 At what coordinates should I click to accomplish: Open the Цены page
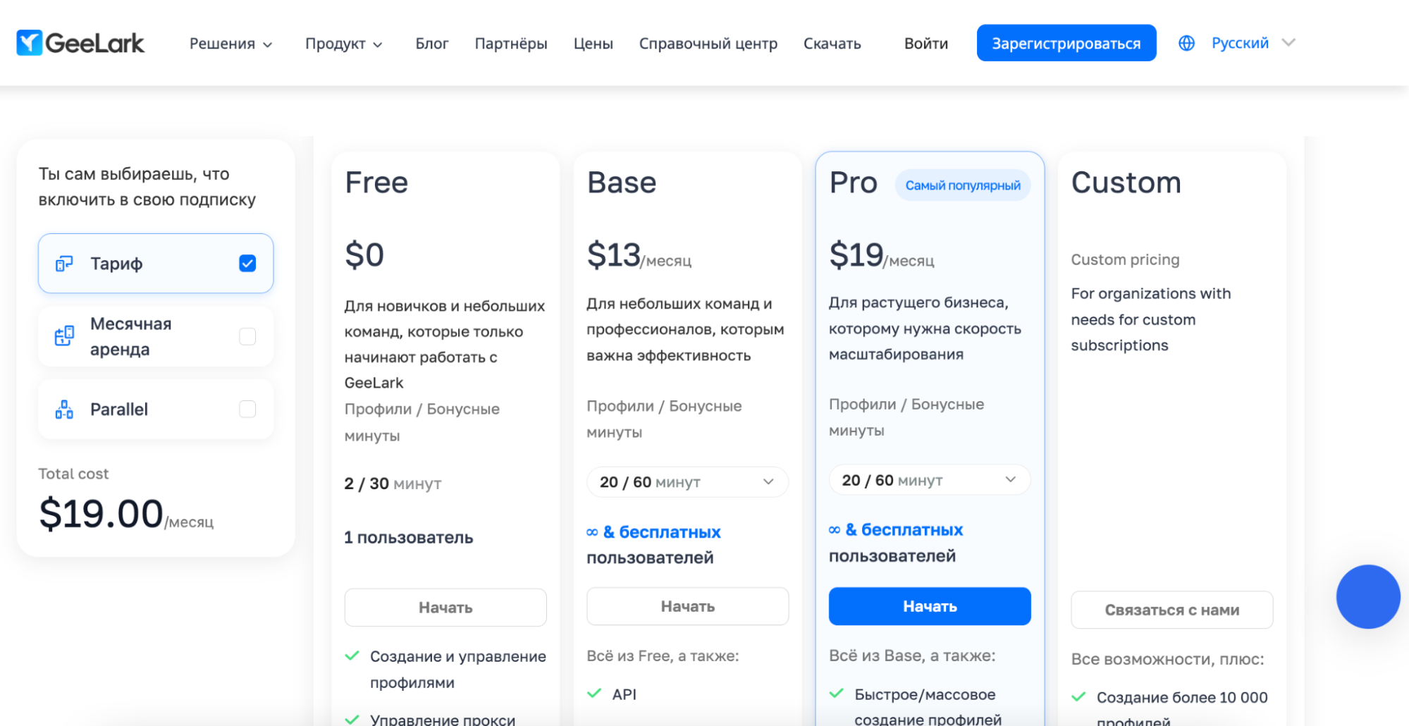point(593,44)
